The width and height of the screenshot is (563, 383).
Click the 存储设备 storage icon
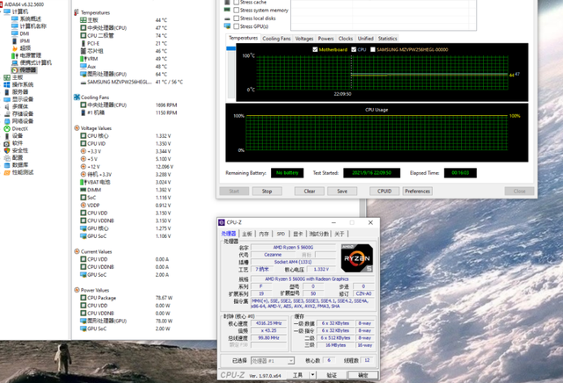[x=7, y=114]
